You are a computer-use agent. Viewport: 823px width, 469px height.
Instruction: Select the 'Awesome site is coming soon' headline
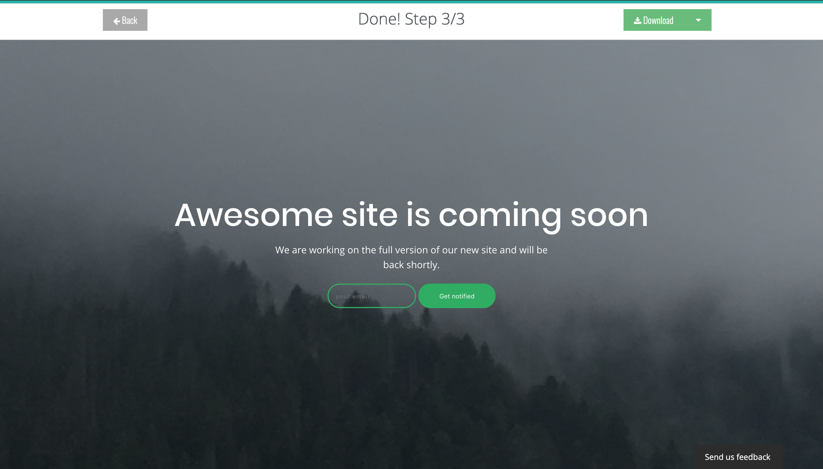click(x=411, y=215)
